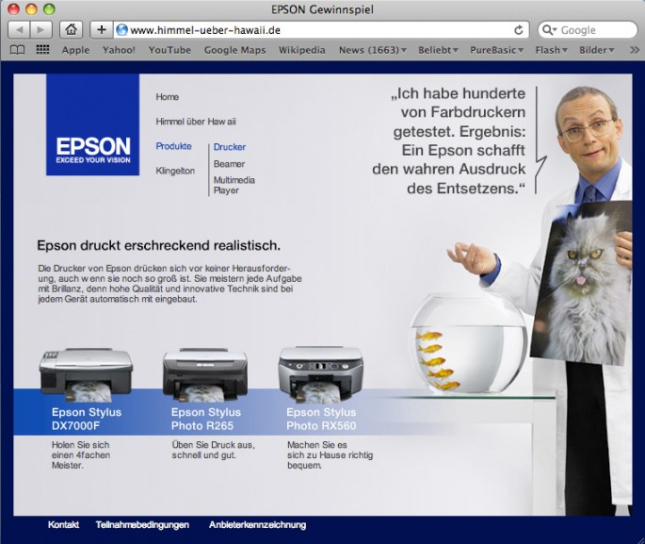The height and width of the screenshot is (544, 645).
Task: Open the Anbieterkennzeichnung footer link
Action: 257,524
